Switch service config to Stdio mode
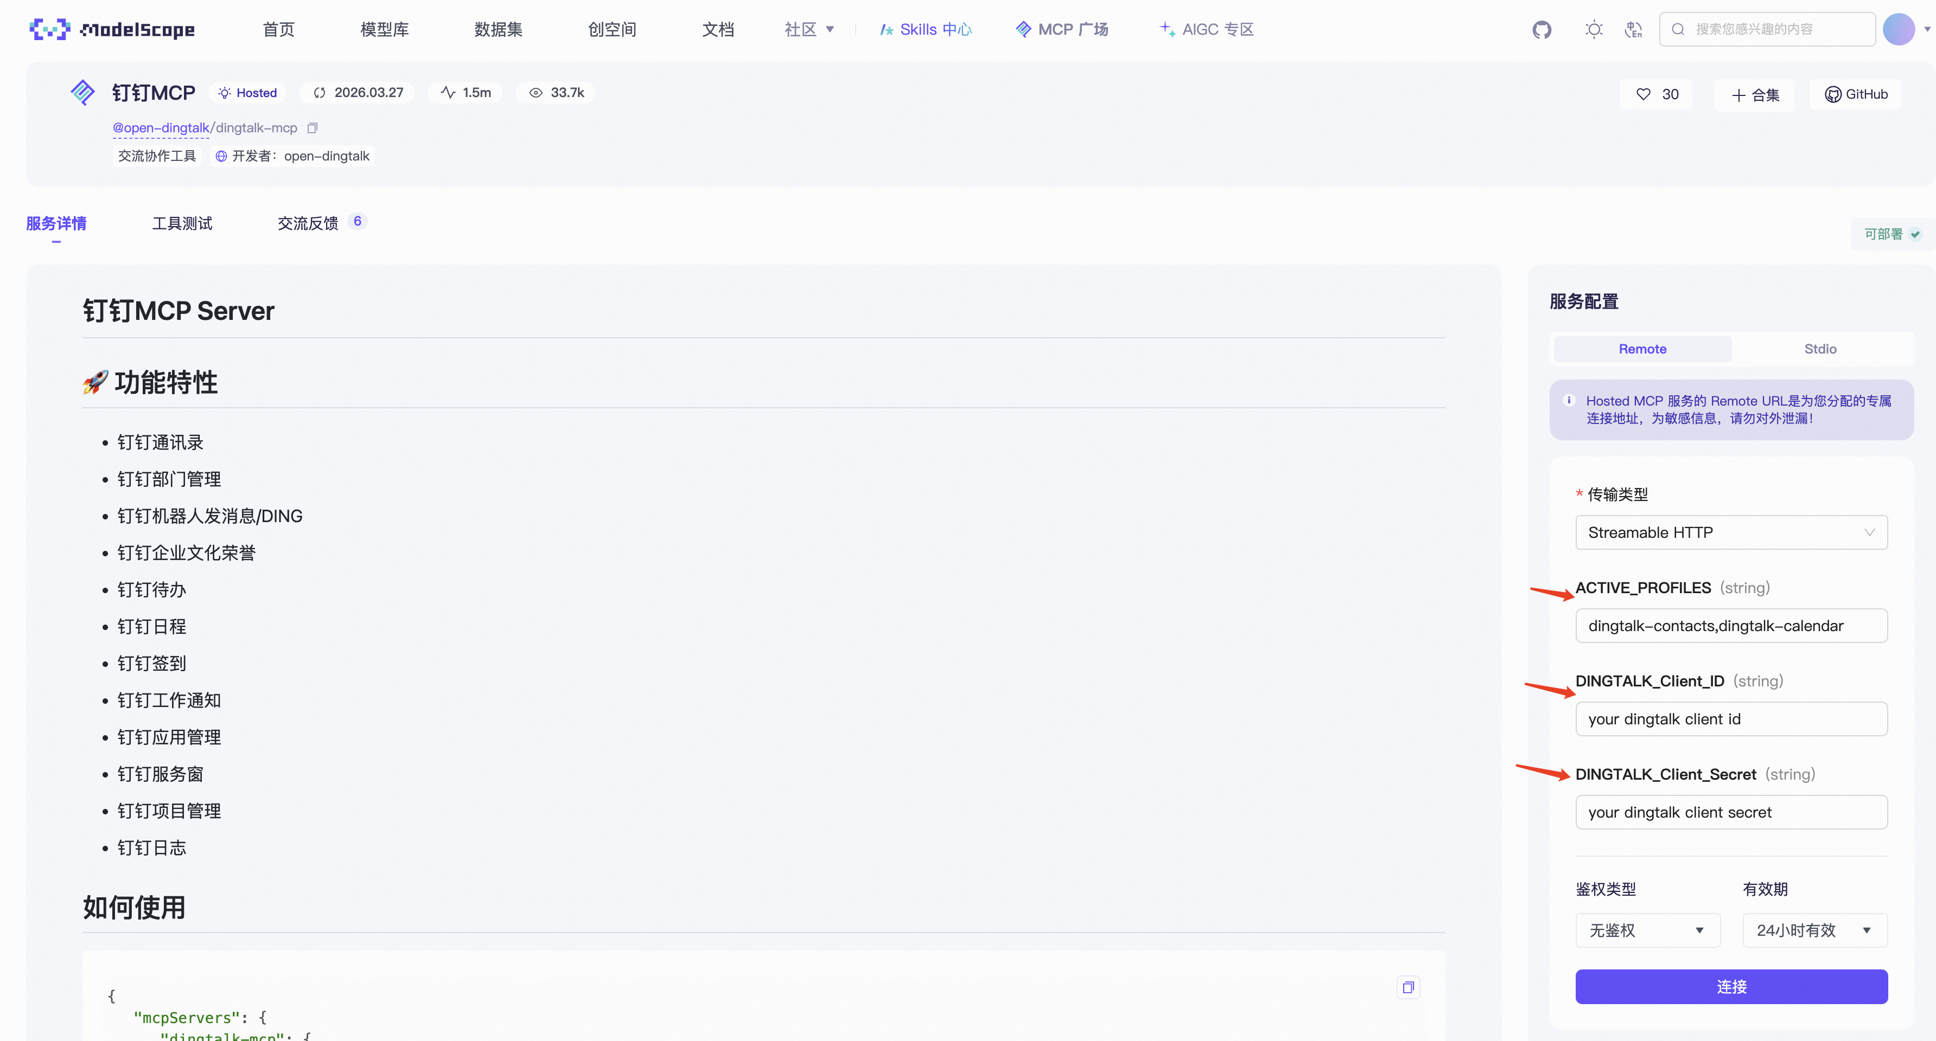The width and height of the screenshot is (1936, 1041). point(1819,349)
